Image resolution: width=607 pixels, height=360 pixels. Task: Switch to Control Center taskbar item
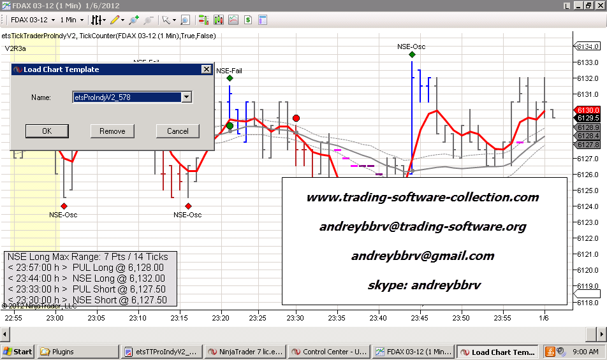point(327,352)
